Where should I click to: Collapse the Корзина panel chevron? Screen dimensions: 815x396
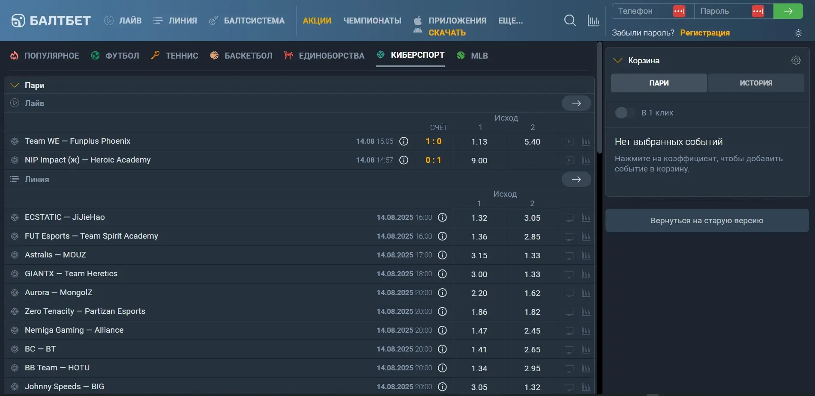point(617,60)
